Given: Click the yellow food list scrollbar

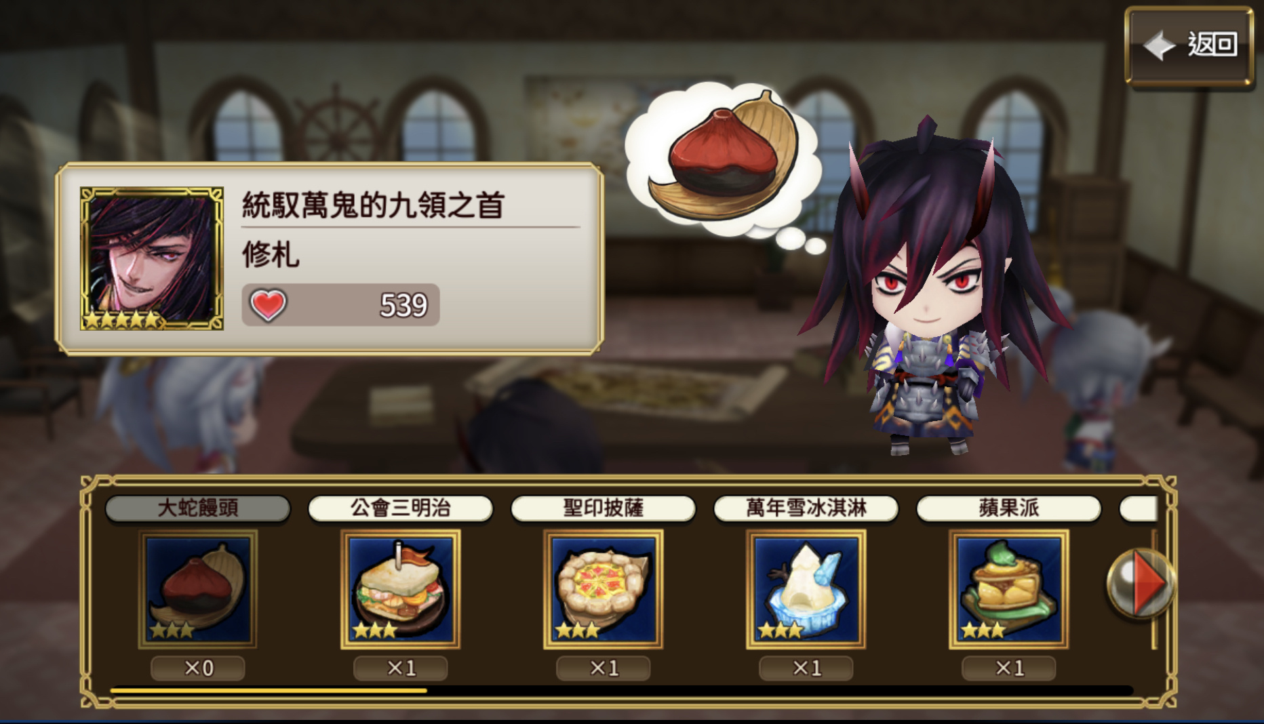Looking at the screenshot, I should [x=269, y=691].
